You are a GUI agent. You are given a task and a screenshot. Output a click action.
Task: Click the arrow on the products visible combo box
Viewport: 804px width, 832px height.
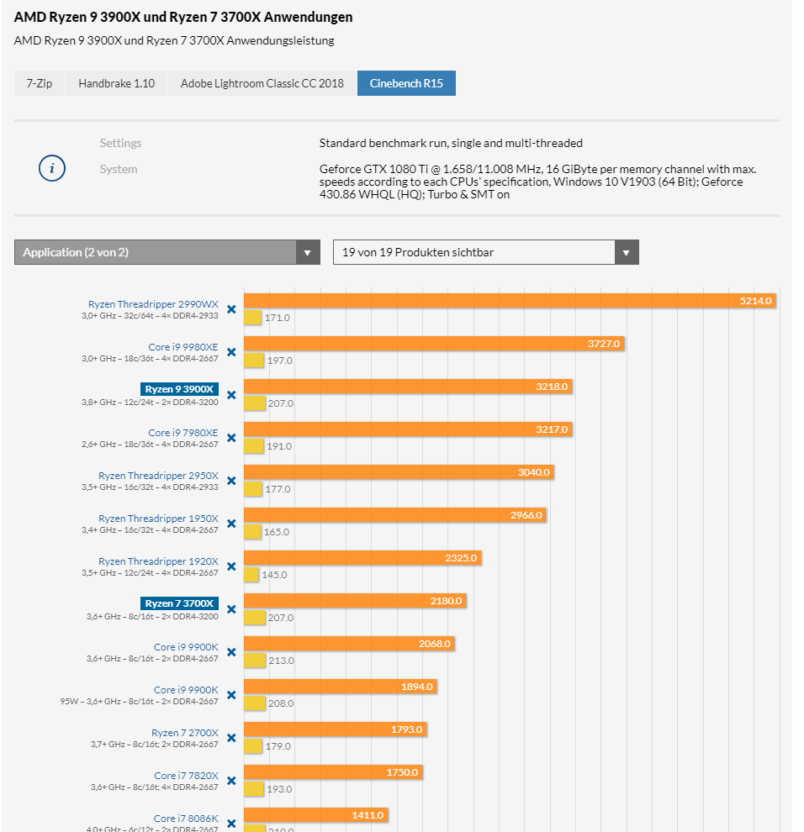(x=627, y=253)
